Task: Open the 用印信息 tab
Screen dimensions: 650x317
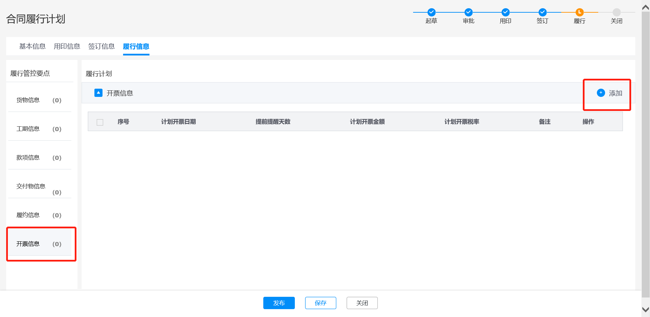Action: pos(67,46)
